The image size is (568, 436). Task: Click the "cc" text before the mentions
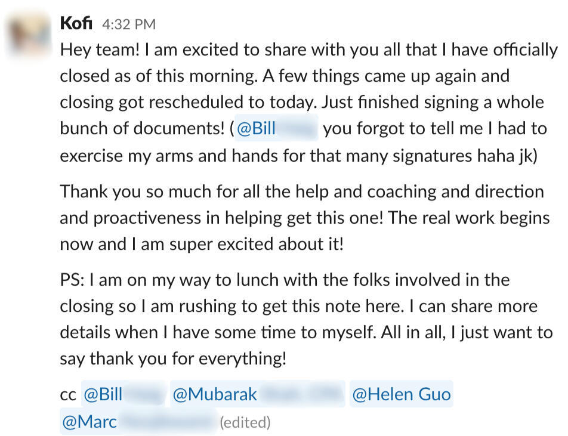67,395
